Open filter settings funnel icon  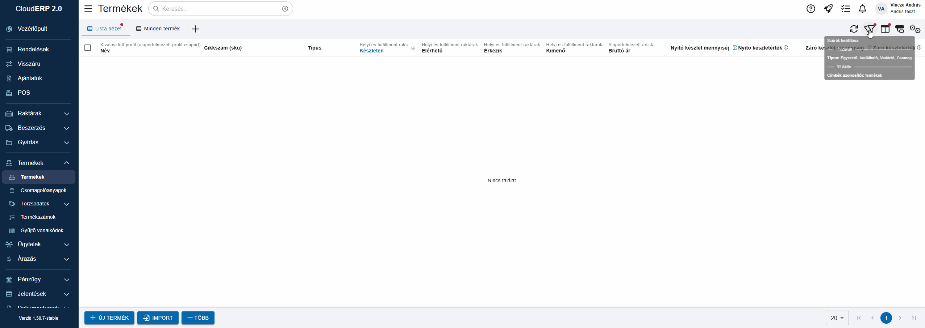click(869, 29)
